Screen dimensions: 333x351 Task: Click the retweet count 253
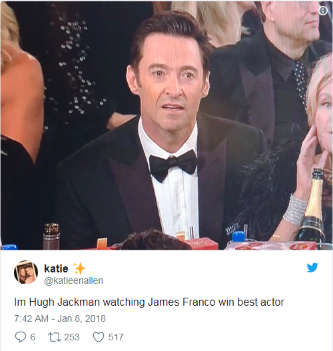(72, 337)
